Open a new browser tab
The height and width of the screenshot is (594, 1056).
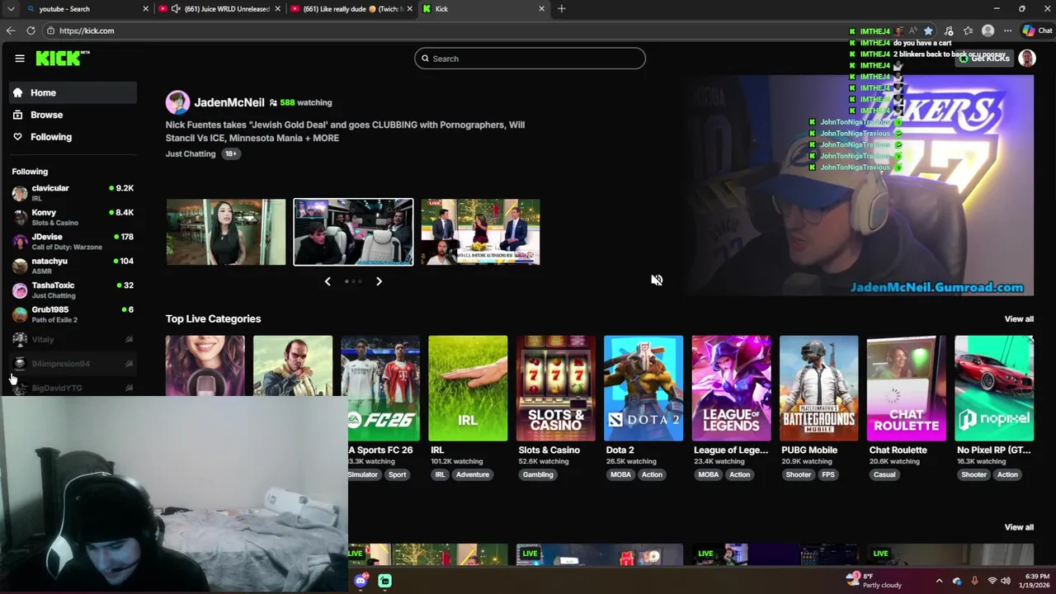pyautogui.click(x=562, y=9)
